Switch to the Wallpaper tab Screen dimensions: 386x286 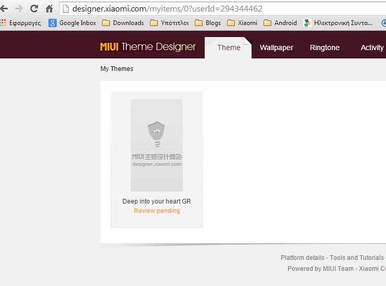276,47
